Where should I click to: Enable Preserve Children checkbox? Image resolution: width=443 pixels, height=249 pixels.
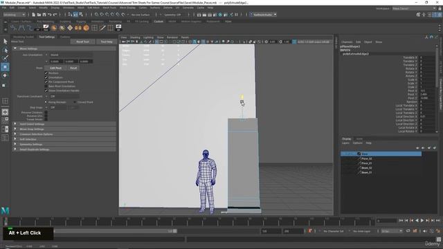tap(46, 112)
